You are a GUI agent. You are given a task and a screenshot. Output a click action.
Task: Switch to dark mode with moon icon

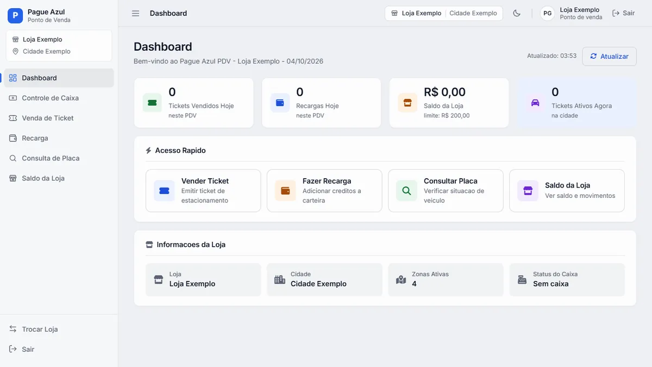[x=517, y=13]
